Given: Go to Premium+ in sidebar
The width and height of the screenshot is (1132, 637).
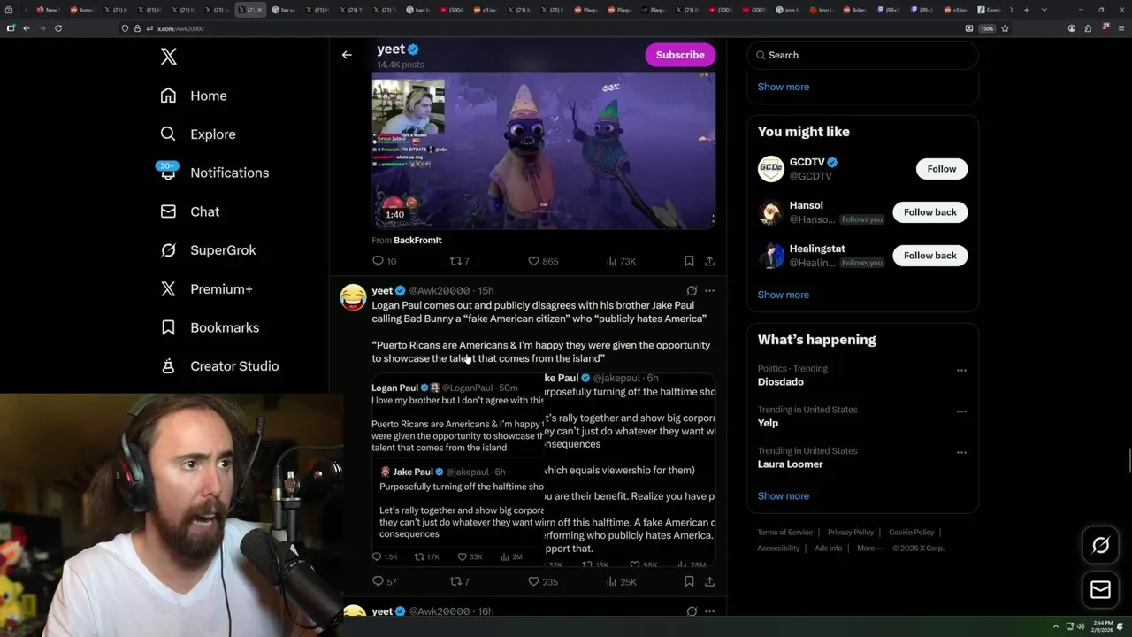Looking at the screenshot, I should click(206, 288).
